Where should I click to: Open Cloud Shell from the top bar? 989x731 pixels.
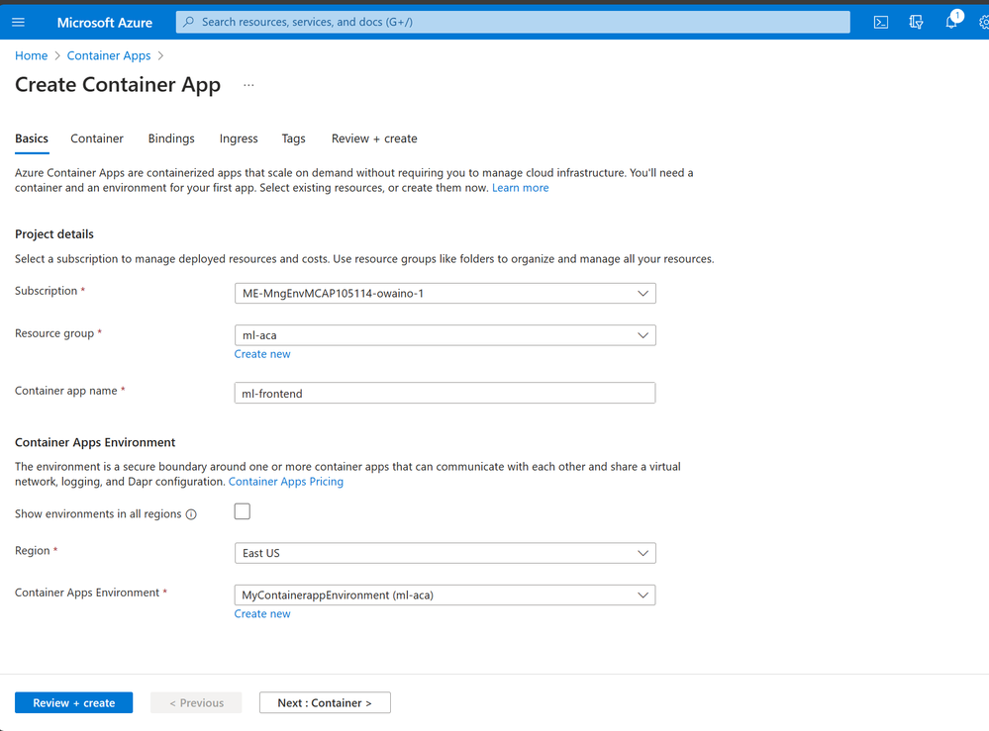click(880, 22)
